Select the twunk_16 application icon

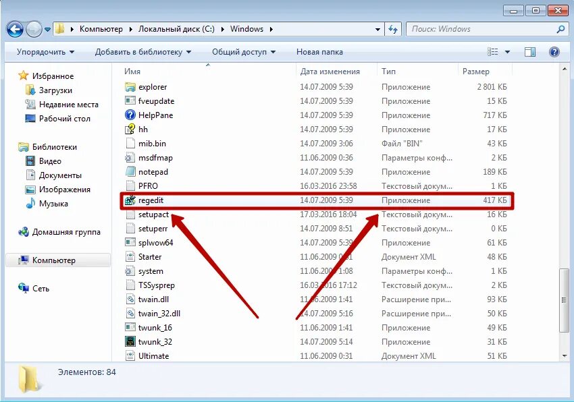pos(130,327)
